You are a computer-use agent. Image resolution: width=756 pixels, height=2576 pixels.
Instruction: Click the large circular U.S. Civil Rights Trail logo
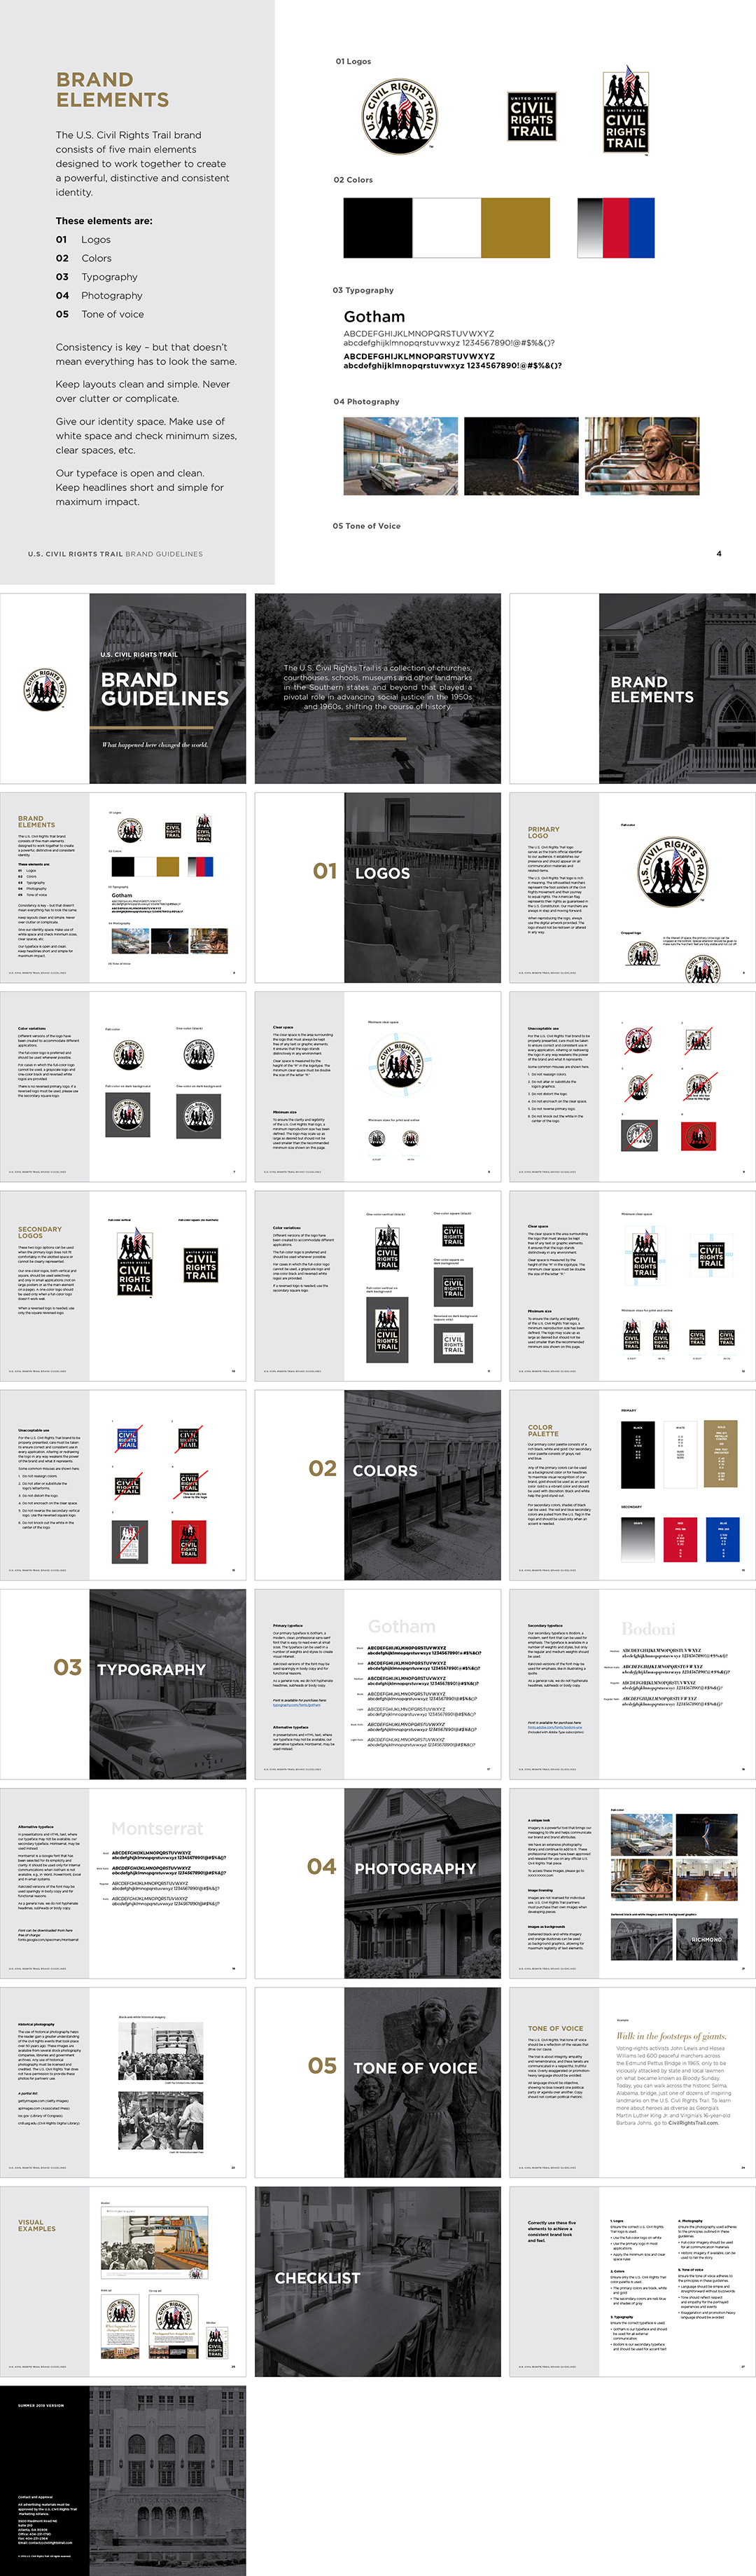point(398,117)
